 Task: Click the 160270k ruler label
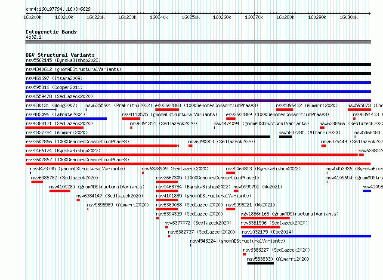[254, 17]
